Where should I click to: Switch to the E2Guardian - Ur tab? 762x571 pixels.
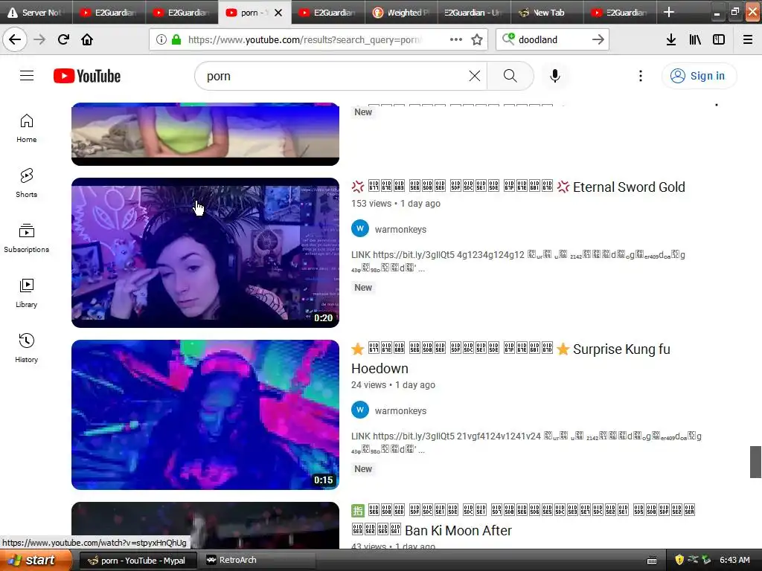pyautogui.click(x=474, y=12)
